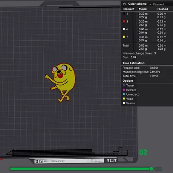Toggle visibility of red filament 3
This screenshot has width=173, height=173.
pos(124,21)
